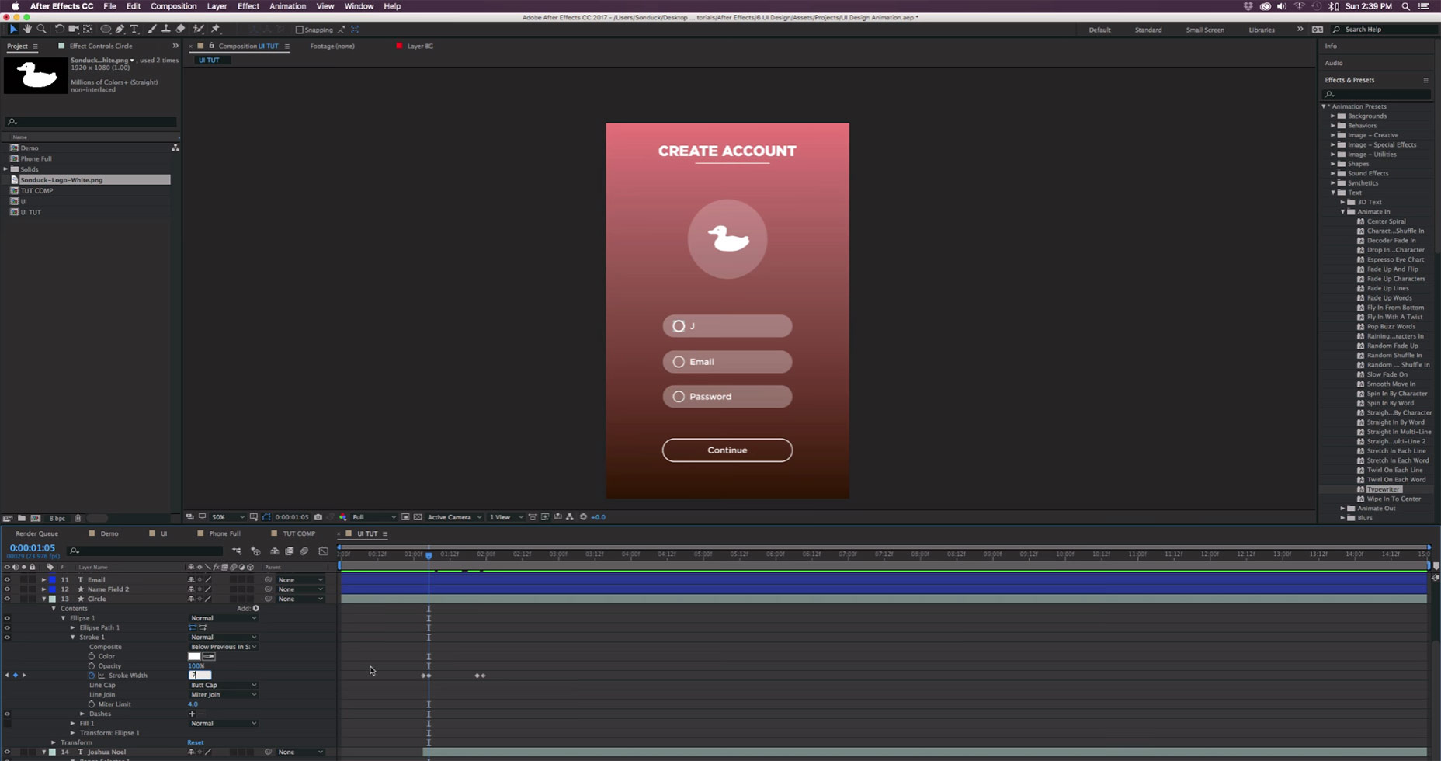Select the Roto Brush tool
Screen dimensions: 1441x761
[199, 29]
